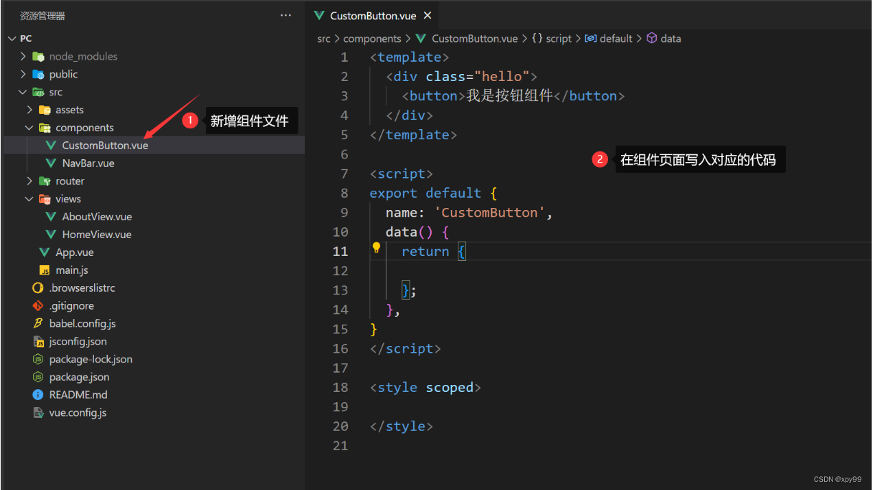Image resolution: width=873 pixels, height=490 pixels.
Task: Collapse the views folder
Action: click(x=29, y=198)
